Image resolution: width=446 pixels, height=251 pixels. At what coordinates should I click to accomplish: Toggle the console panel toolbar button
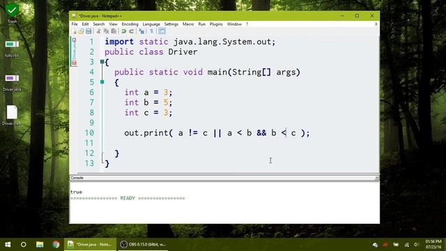162,31
